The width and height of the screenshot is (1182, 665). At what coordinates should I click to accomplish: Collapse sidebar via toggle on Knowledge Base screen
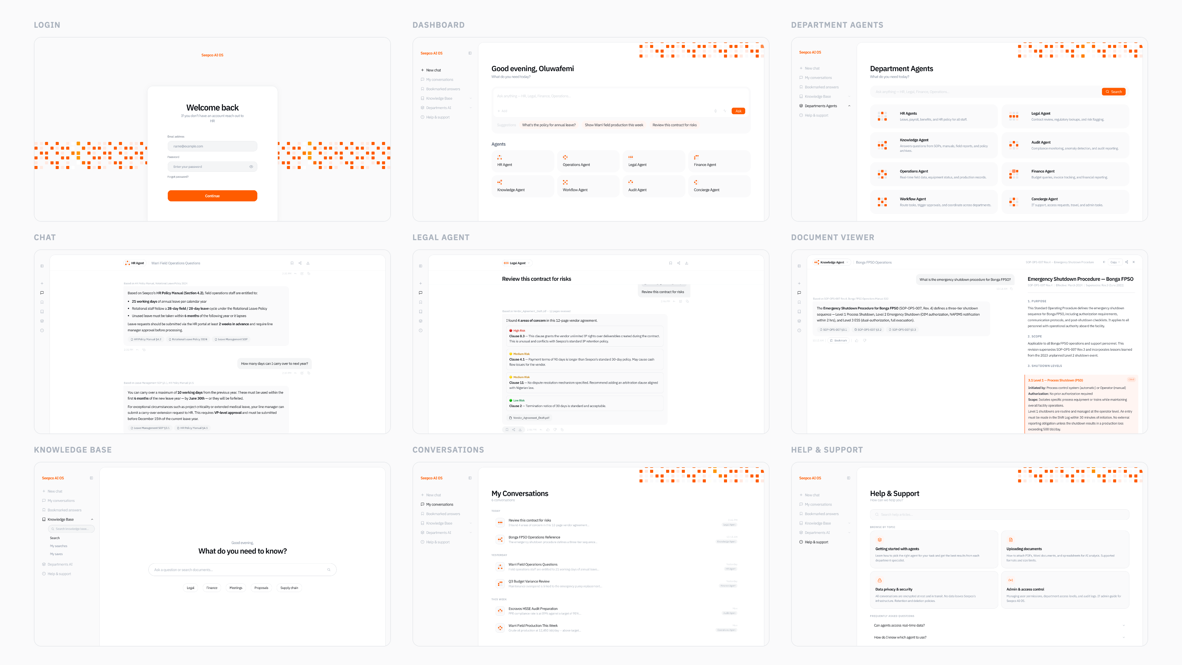click(x=91, y=478)
